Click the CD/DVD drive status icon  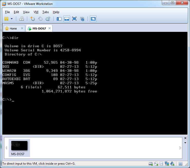point(156,164)
